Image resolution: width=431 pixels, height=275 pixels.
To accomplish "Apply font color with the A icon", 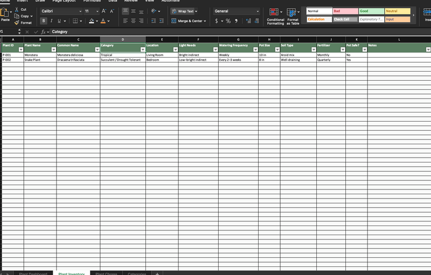I will tap(103, 21).
